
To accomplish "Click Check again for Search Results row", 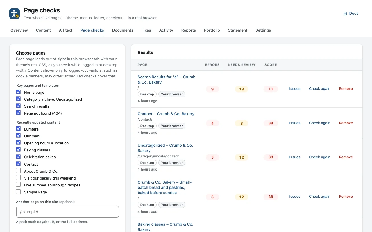I will coord(320,89).
